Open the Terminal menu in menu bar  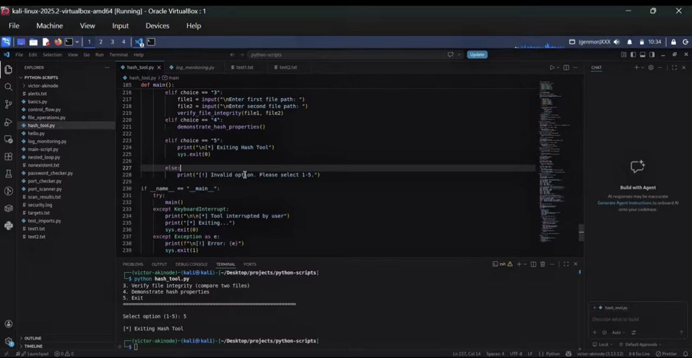click(x=119, y=55)
